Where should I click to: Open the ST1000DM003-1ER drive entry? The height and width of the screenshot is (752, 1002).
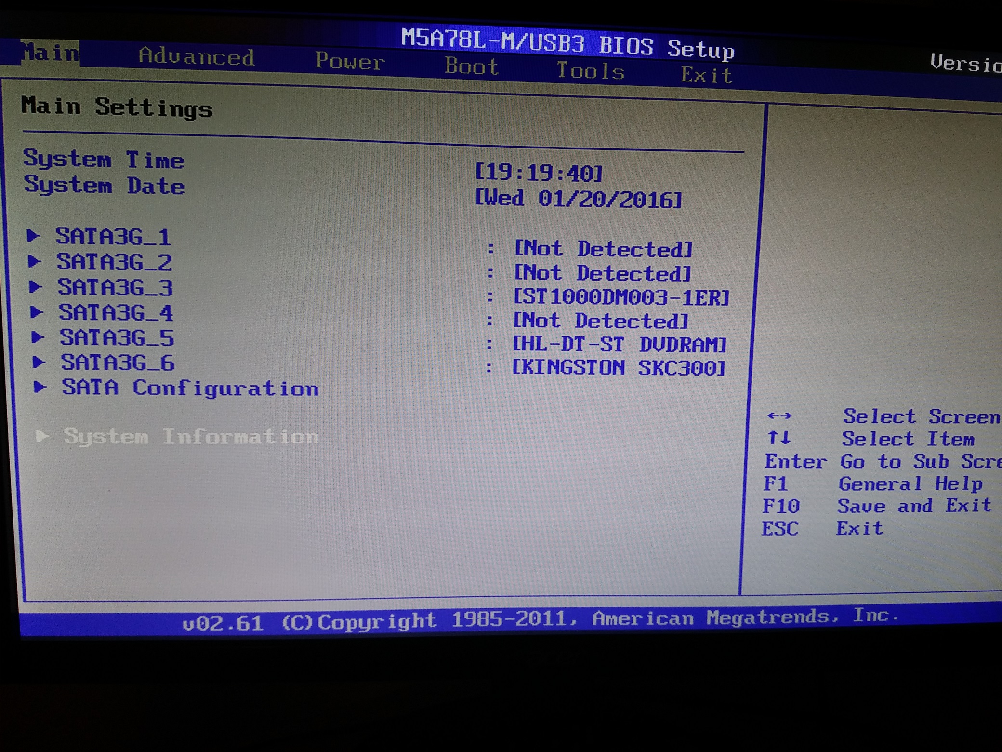point(621,297)
